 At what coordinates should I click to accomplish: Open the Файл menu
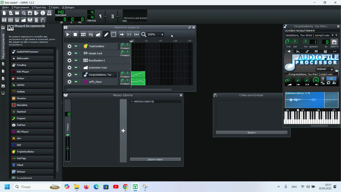[x=5, y=8]
